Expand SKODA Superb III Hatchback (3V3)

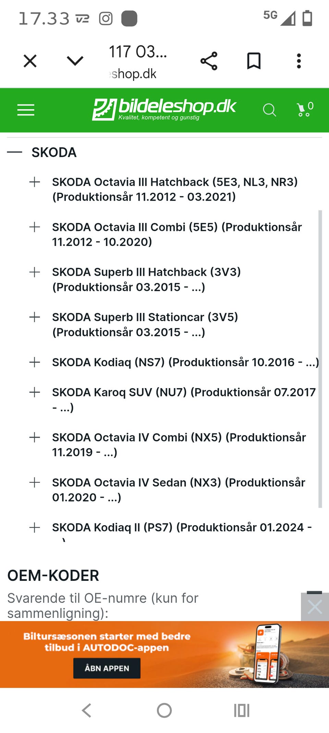pyautogui.click(x=35, y=272)
